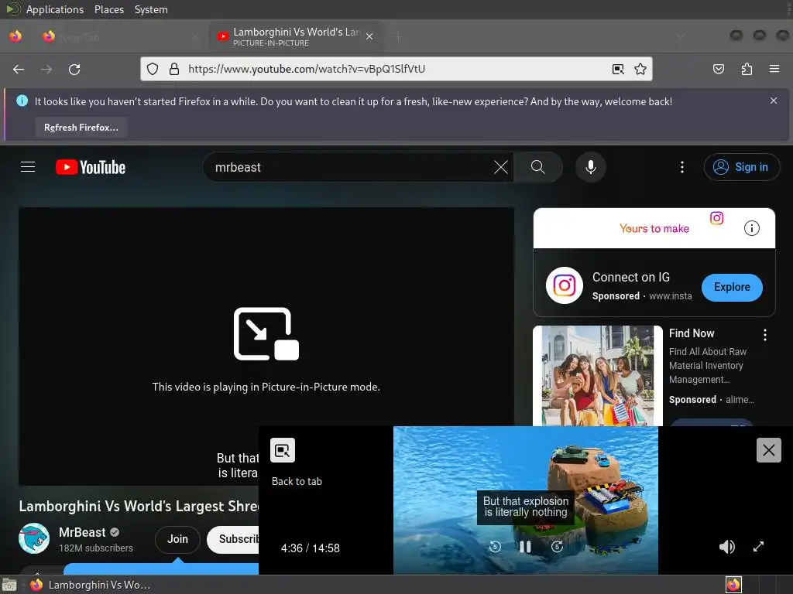Screen dimensions: 793x594
Task: Reload the page with the refresh icon
Action: coord(74,69)
